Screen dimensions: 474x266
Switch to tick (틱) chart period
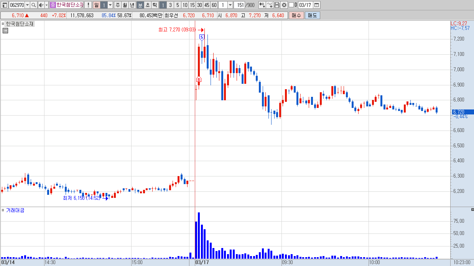155,5
